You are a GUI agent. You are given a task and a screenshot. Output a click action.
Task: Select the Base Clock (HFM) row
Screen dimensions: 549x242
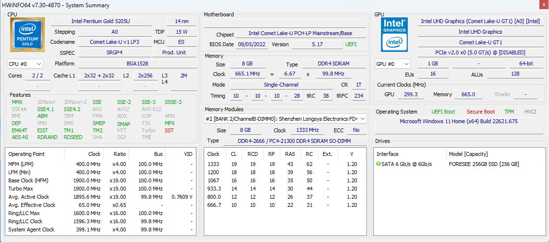pos(101,180)
